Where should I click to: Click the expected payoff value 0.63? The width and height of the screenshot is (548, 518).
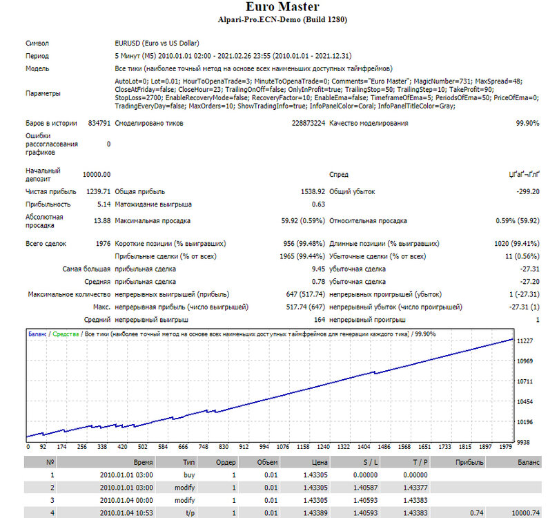pyautogui.click(x=318, y=204)
